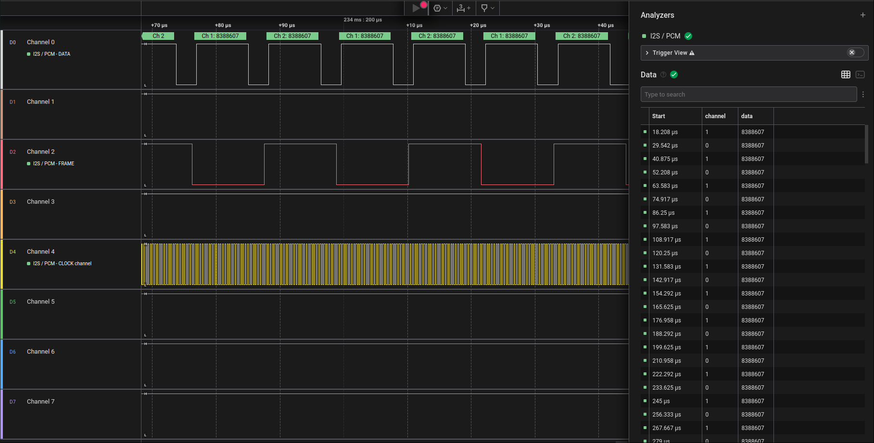
Task: Click the first Ch 1: 8388607 frame bubble
Action: pyautogui.click(x=220, y=36)
